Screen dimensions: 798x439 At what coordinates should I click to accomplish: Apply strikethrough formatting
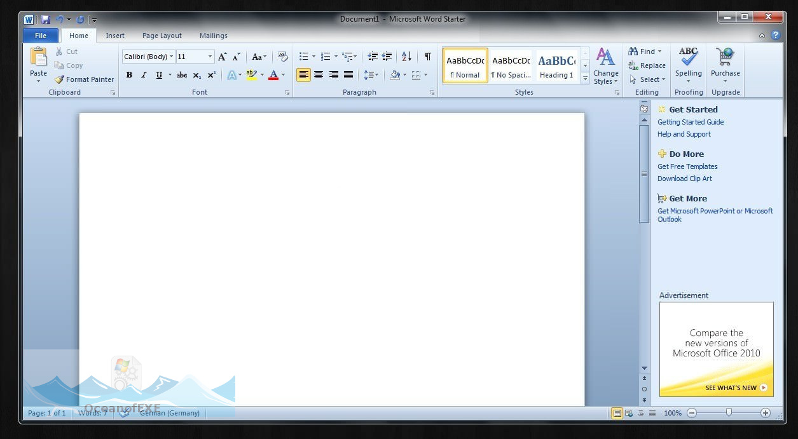pos(182,75)
